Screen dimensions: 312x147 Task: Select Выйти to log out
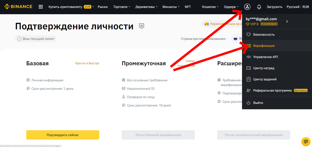[x=277, y=103]
